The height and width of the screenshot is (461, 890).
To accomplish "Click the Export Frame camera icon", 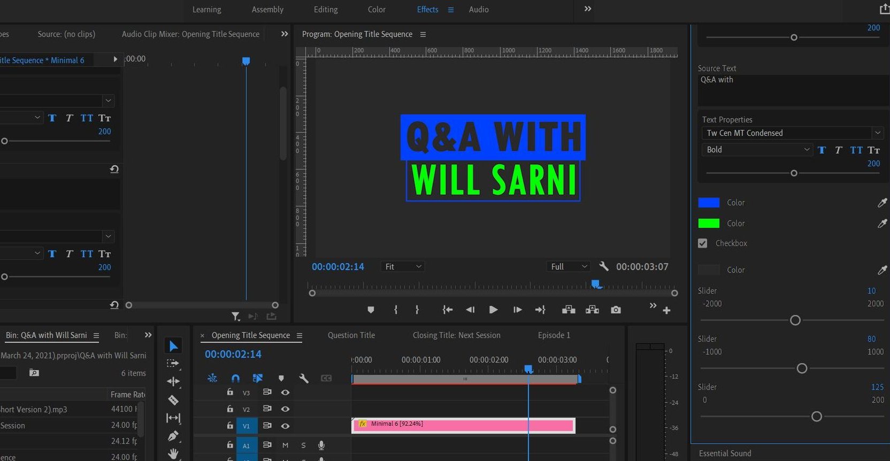I will coord(616,310).
